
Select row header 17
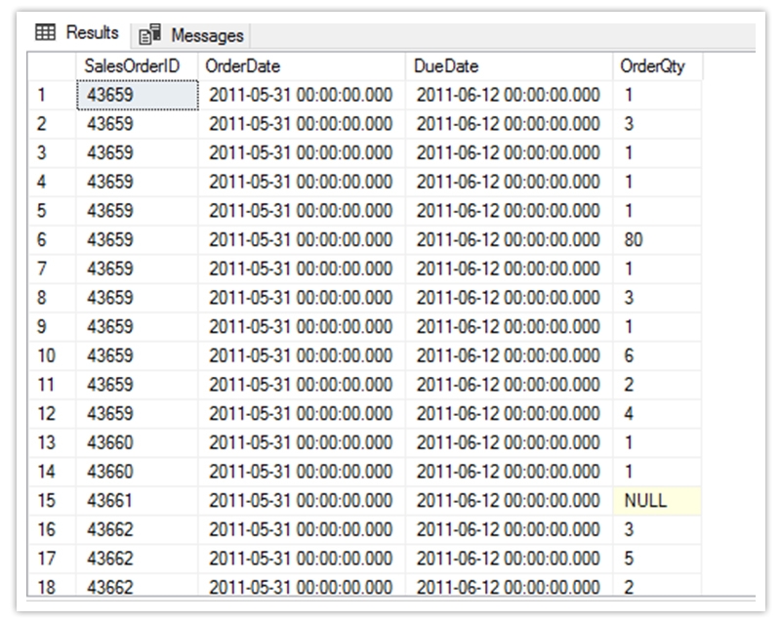(52, 559)
